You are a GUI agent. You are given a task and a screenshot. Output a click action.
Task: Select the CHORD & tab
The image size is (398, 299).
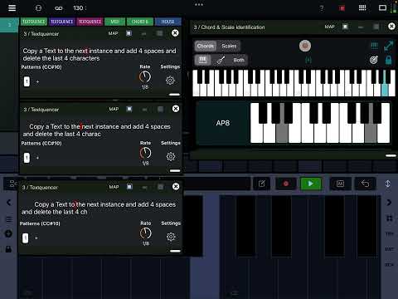tap(140, 22)
